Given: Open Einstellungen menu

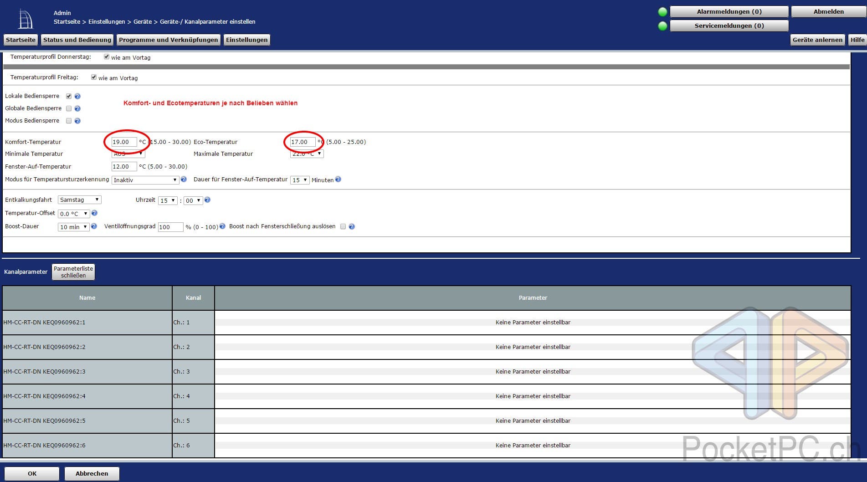Looking at the screenshot, I should pyautogui.click(x=247, y=40).
